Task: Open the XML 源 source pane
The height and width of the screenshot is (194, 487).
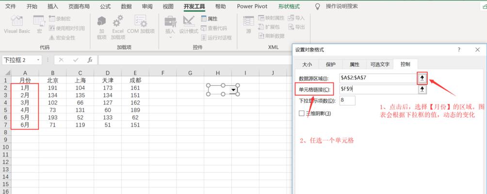Action: tap(248, 25)
